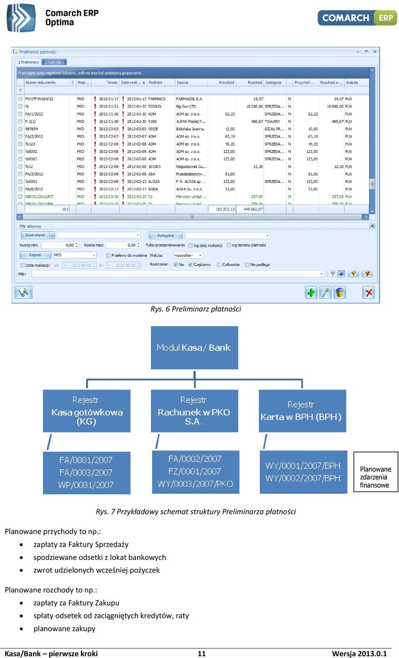This screenshot has width=399, height=658.
Task: Click the green plus add-record icon
Action: pyautogui.click(x=311, y=293)
